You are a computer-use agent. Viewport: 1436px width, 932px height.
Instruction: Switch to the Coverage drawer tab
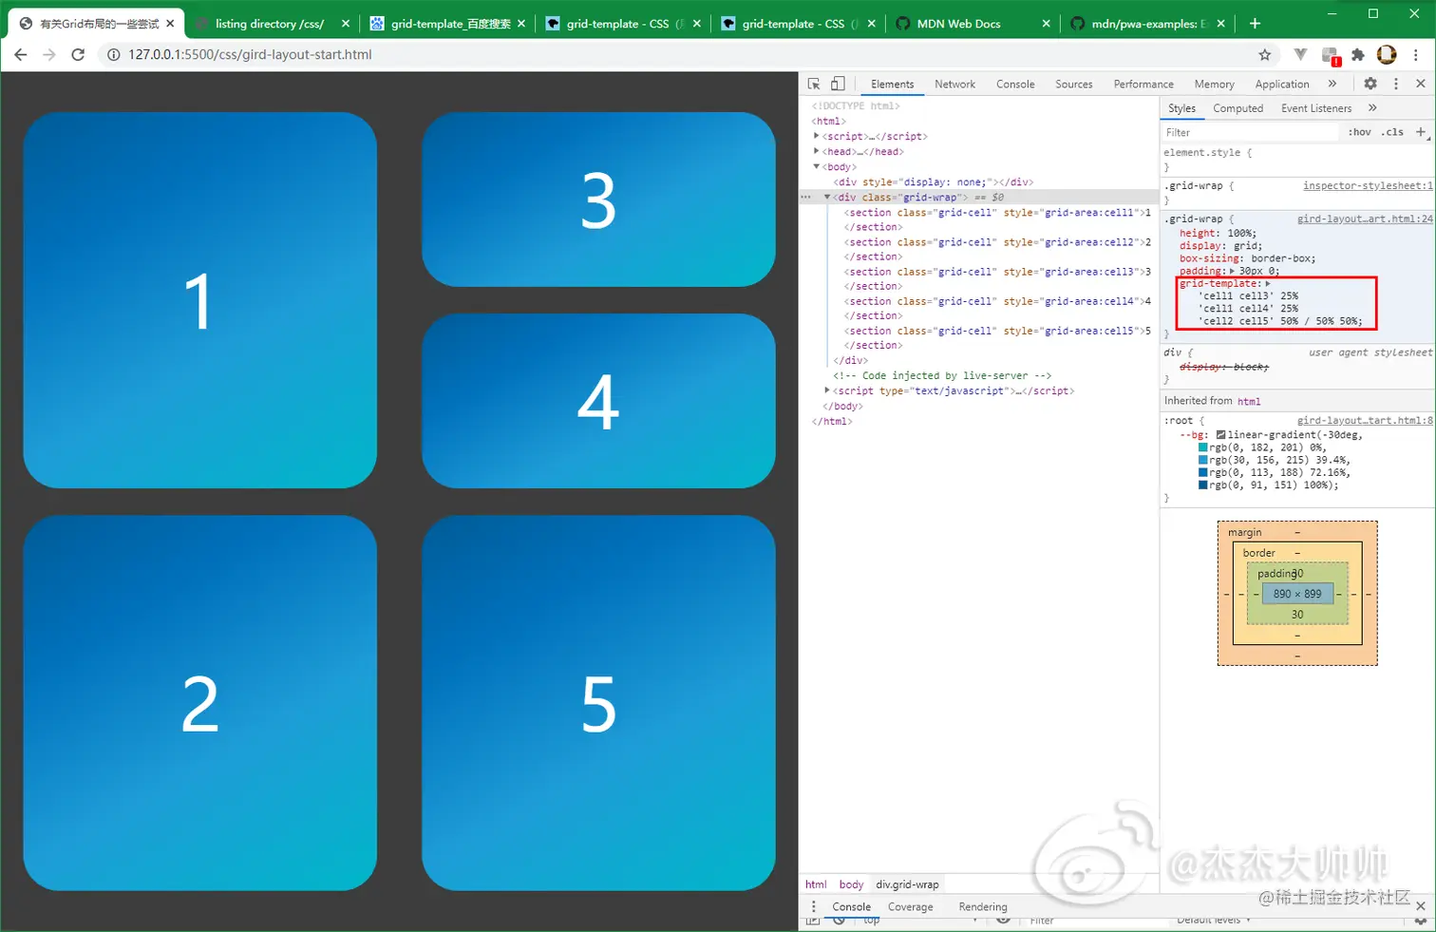click(x=910, y=906)
